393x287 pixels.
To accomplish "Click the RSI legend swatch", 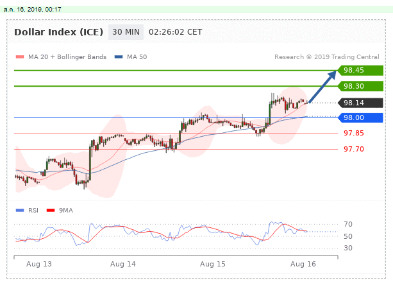I will point(20,211).
